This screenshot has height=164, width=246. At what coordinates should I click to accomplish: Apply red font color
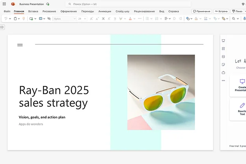[x=130, y=19]
